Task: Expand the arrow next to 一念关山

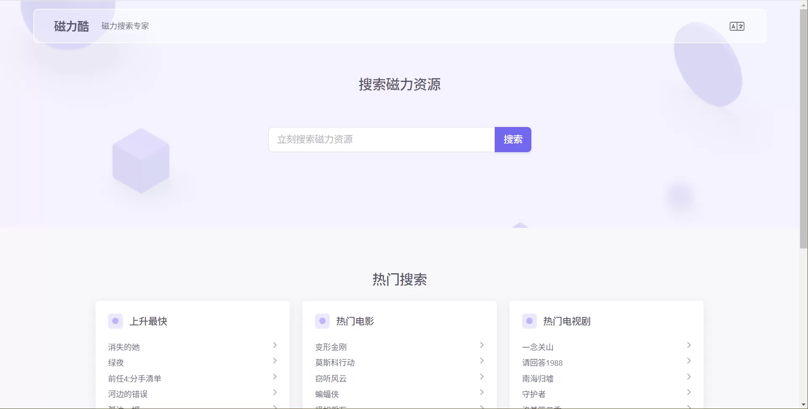Action: [x=689, y=345]
